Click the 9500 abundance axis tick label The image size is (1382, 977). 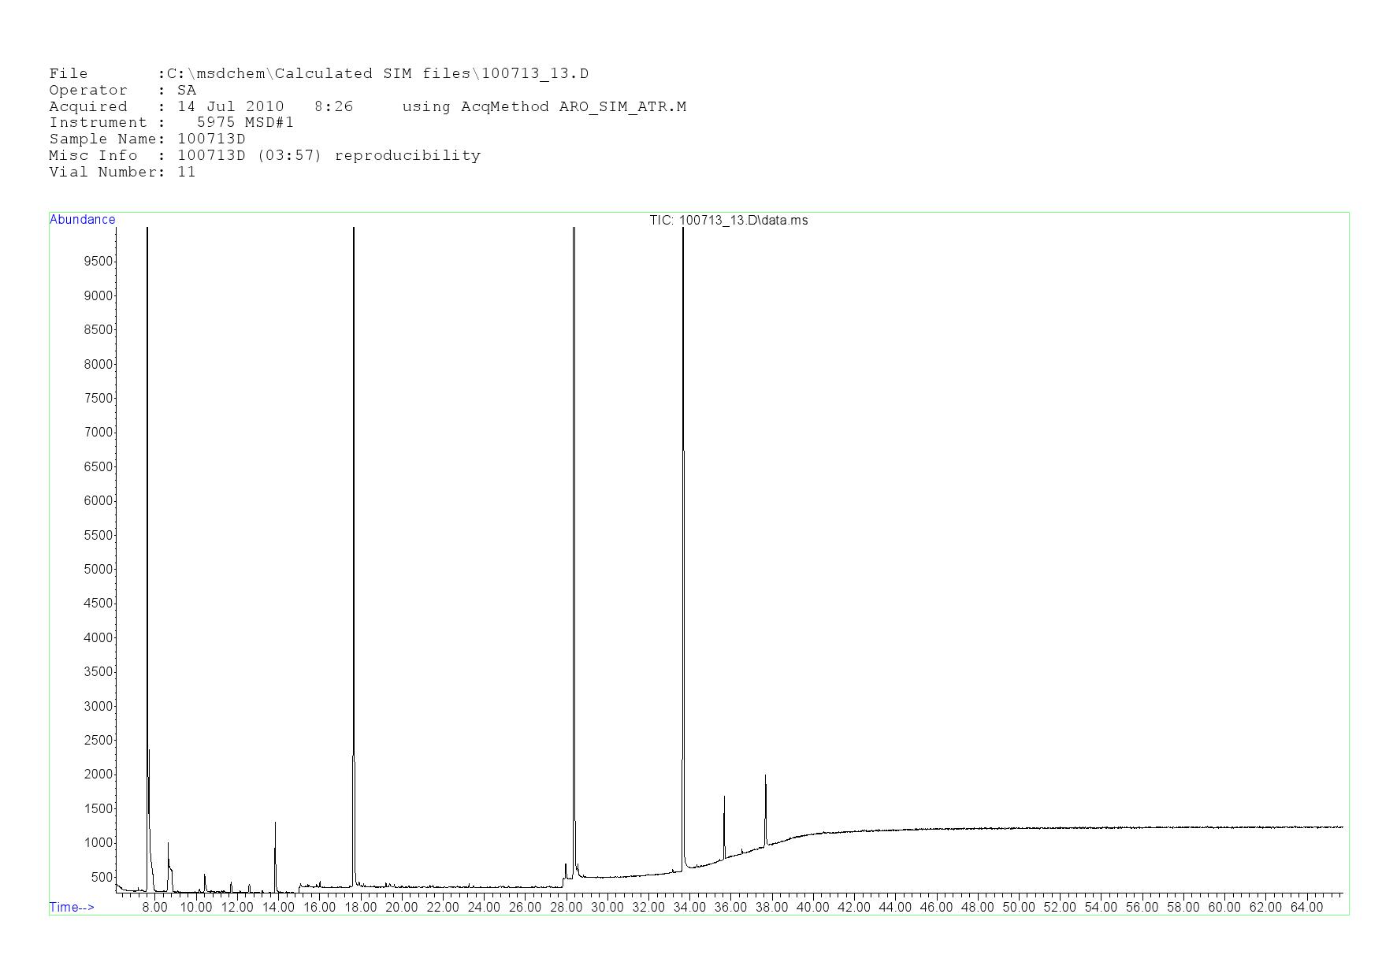[98, 262]
